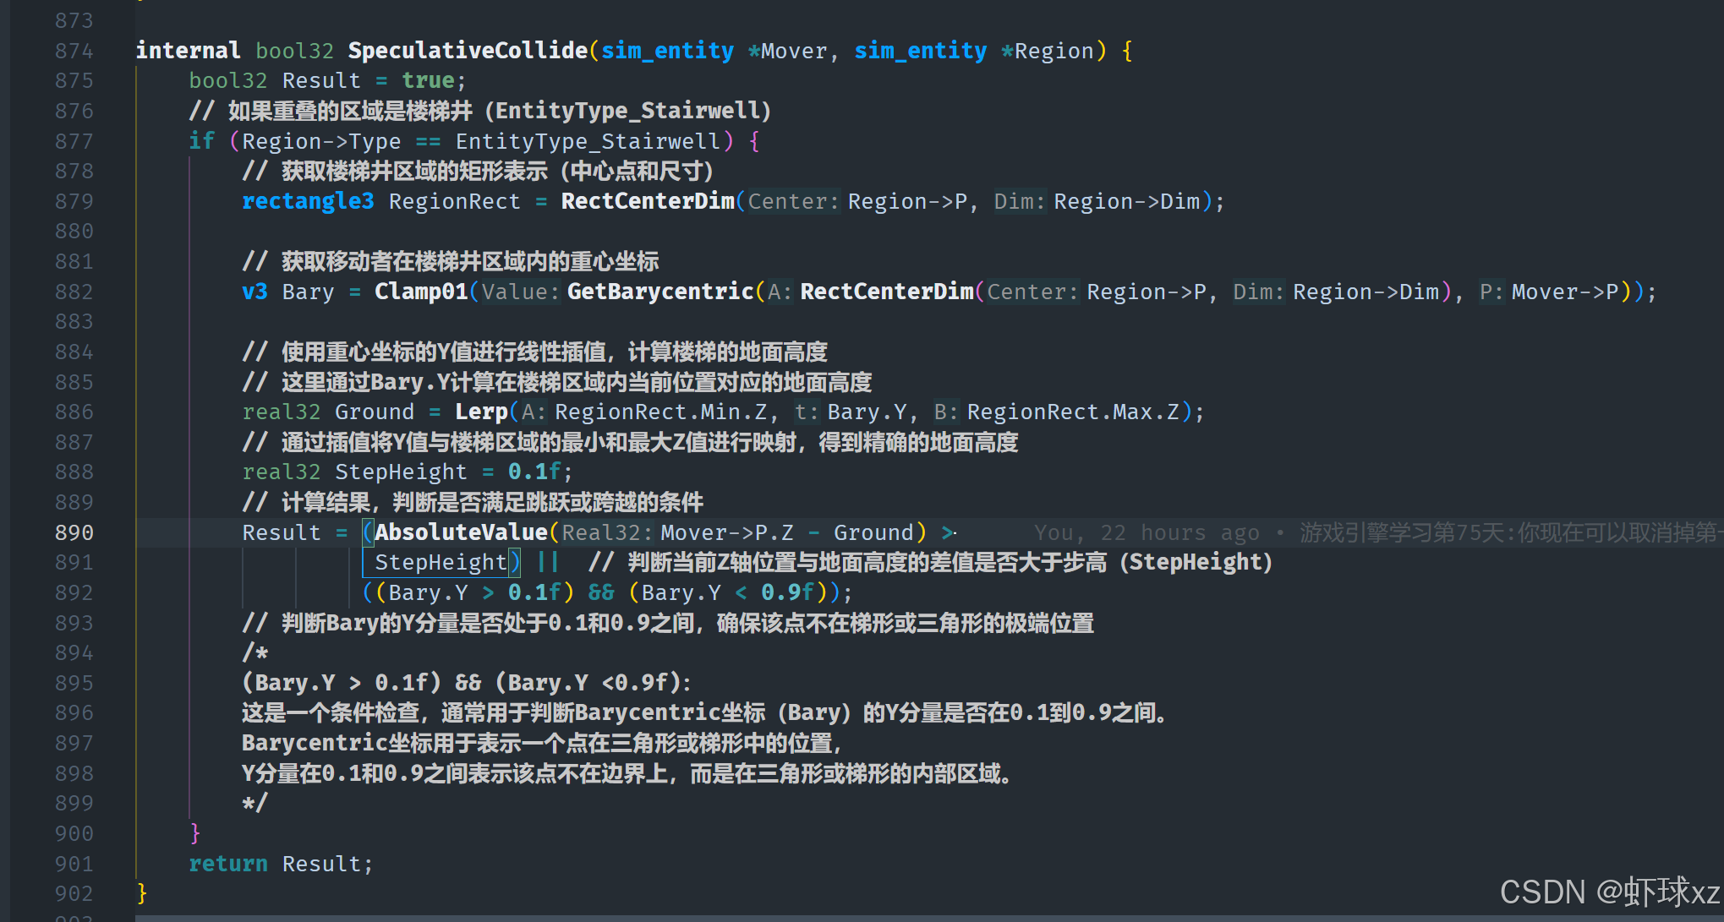
Task: Click StepHeight on line 891
Action: click(x=441, y=562)
